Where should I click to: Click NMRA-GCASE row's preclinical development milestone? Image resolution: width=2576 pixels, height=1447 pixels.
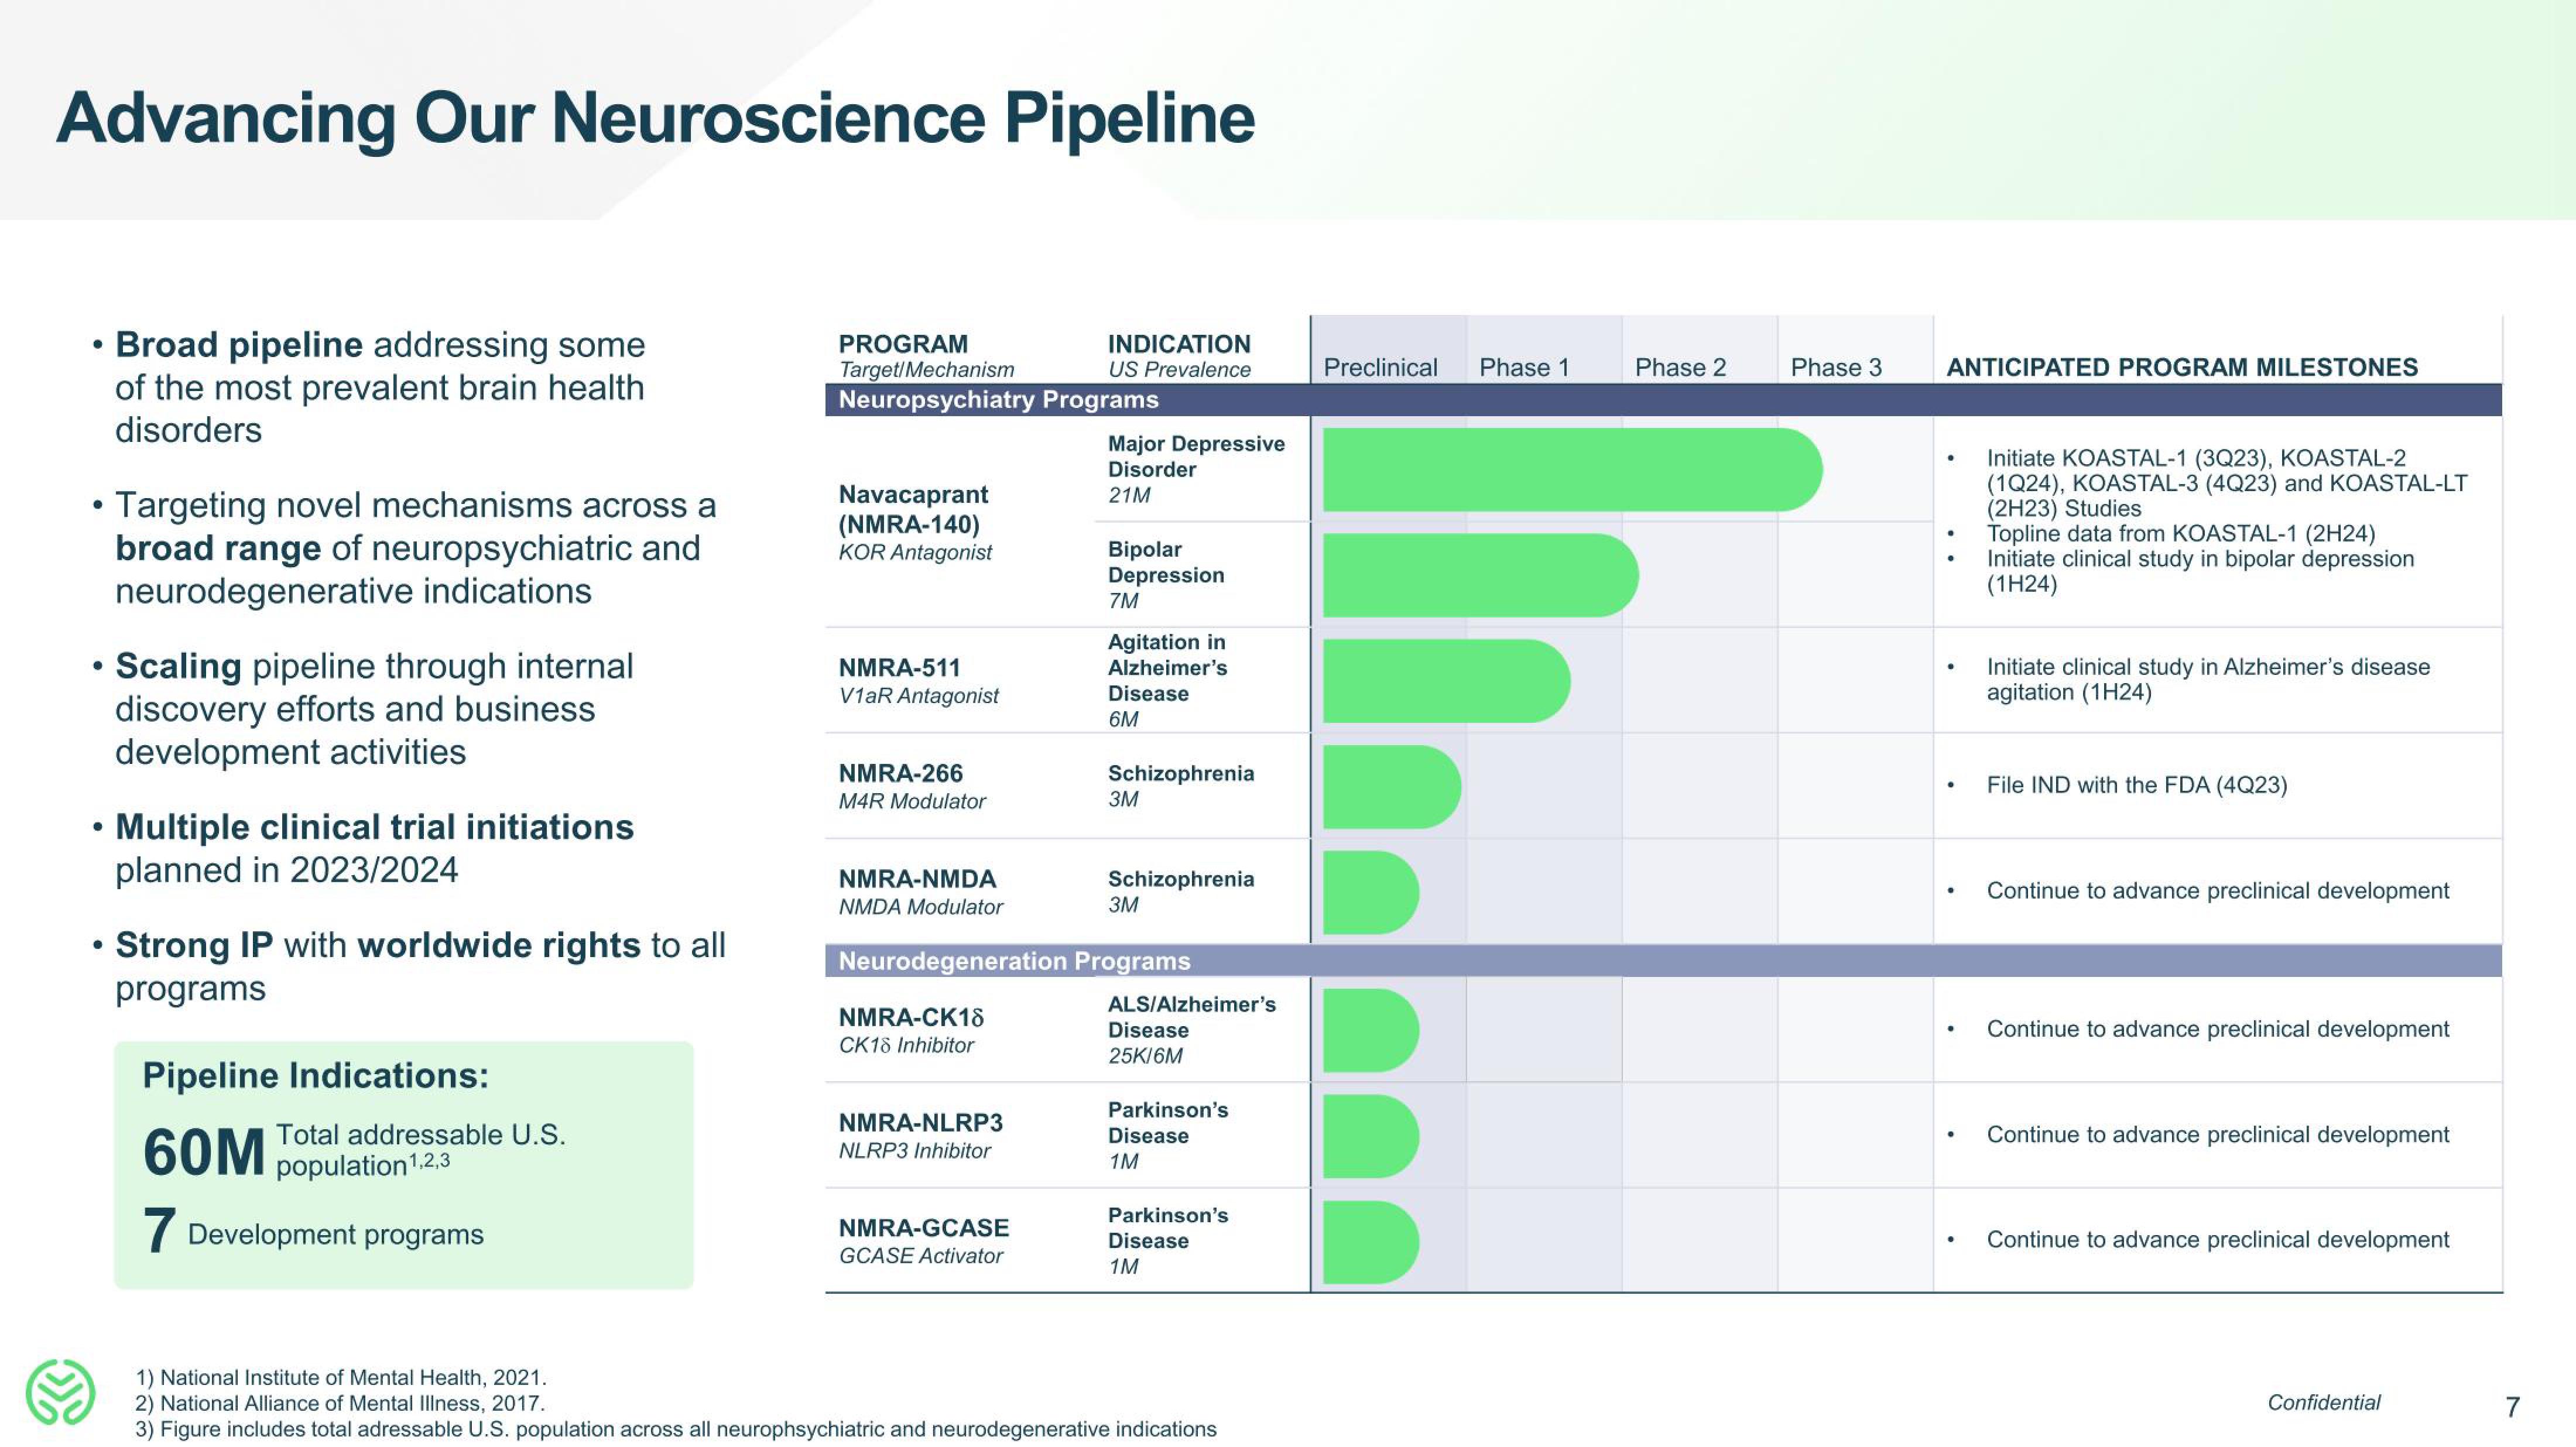tap(2218, 1240)
